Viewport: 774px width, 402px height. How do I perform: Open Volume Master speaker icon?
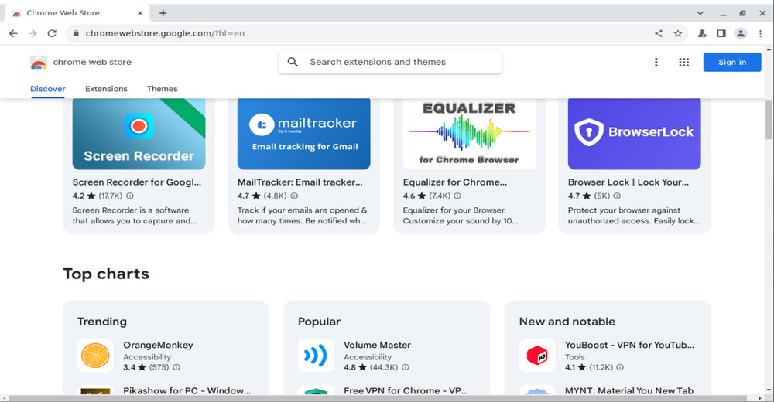point(316,356)
